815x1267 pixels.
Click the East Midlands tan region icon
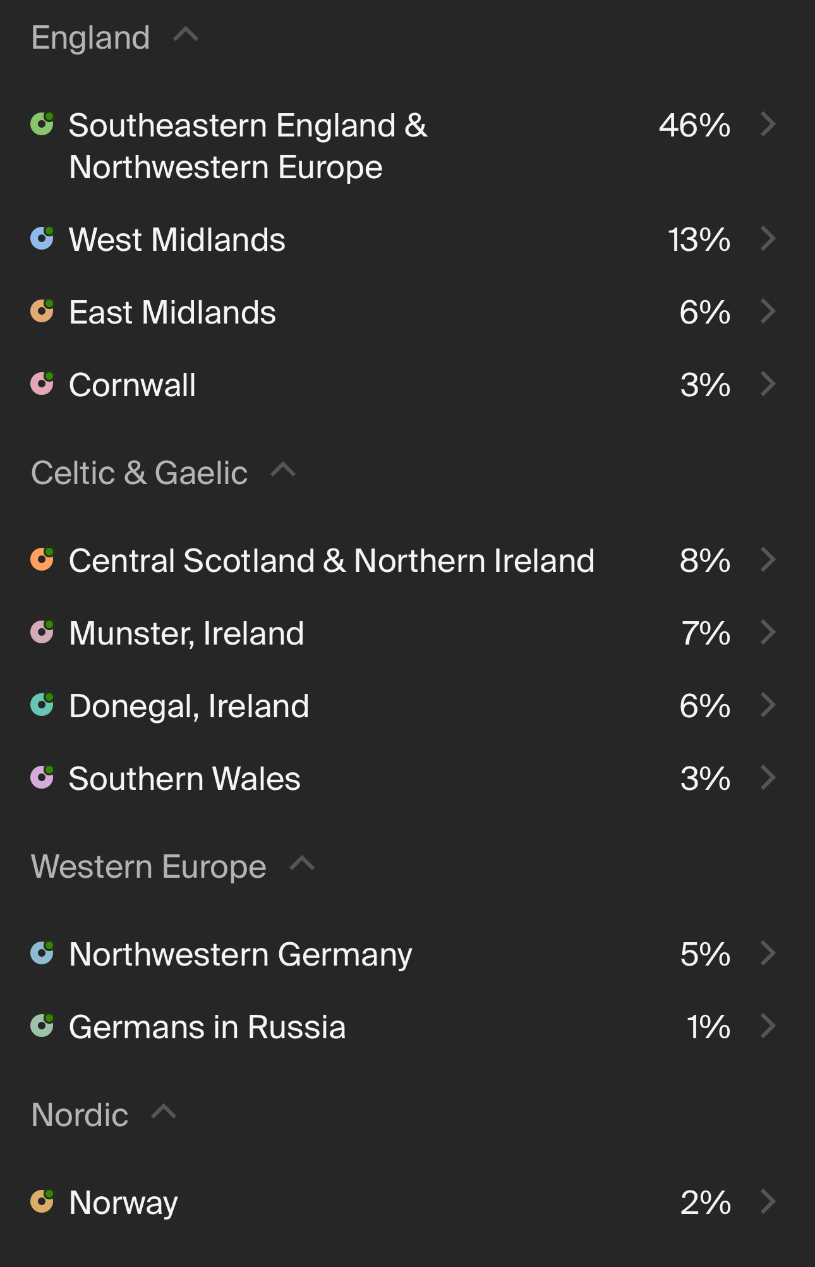(x=42, y=311)
